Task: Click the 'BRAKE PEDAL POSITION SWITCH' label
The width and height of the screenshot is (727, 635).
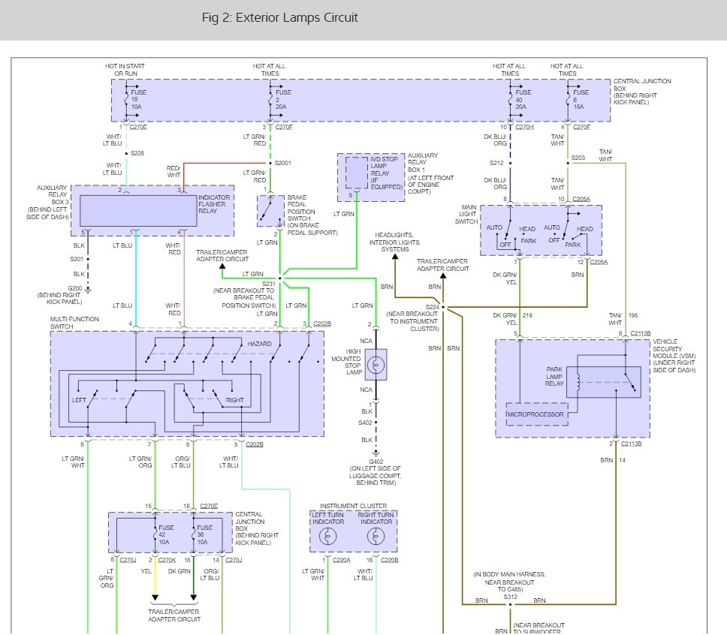Action: tap(301, 208)
